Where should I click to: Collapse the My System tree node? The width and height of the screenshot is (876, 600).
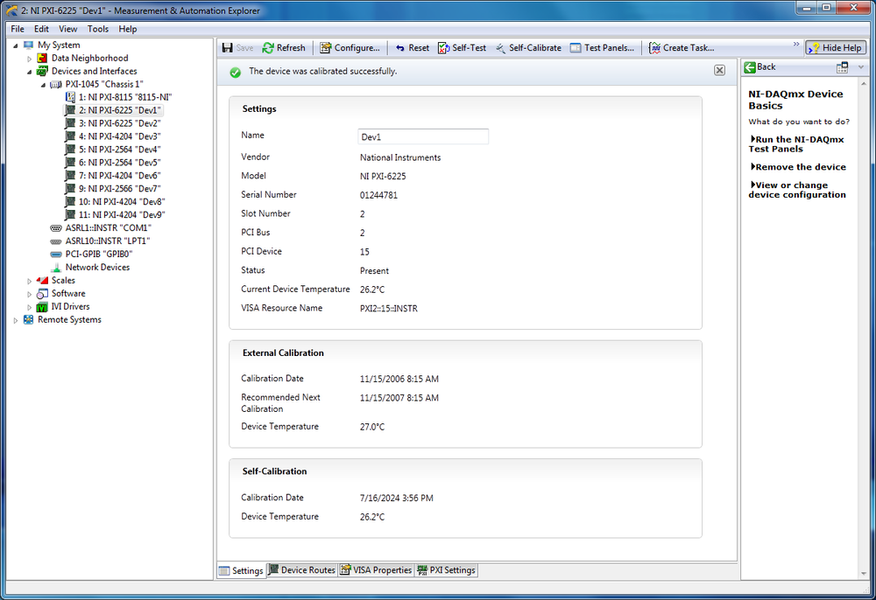coord(16,45)
